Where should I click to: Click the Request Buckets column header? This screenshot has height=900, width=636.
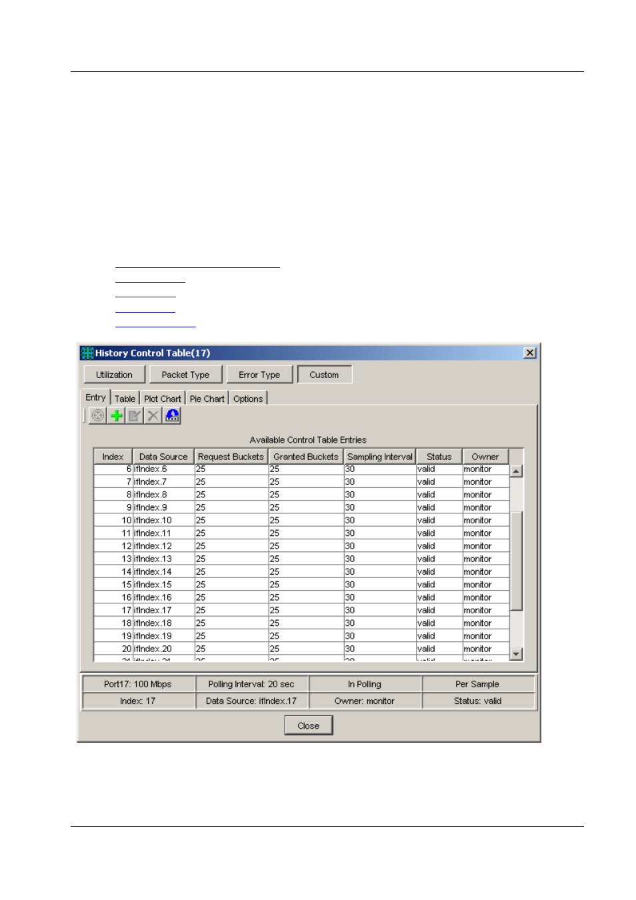[x=231, y=457]
